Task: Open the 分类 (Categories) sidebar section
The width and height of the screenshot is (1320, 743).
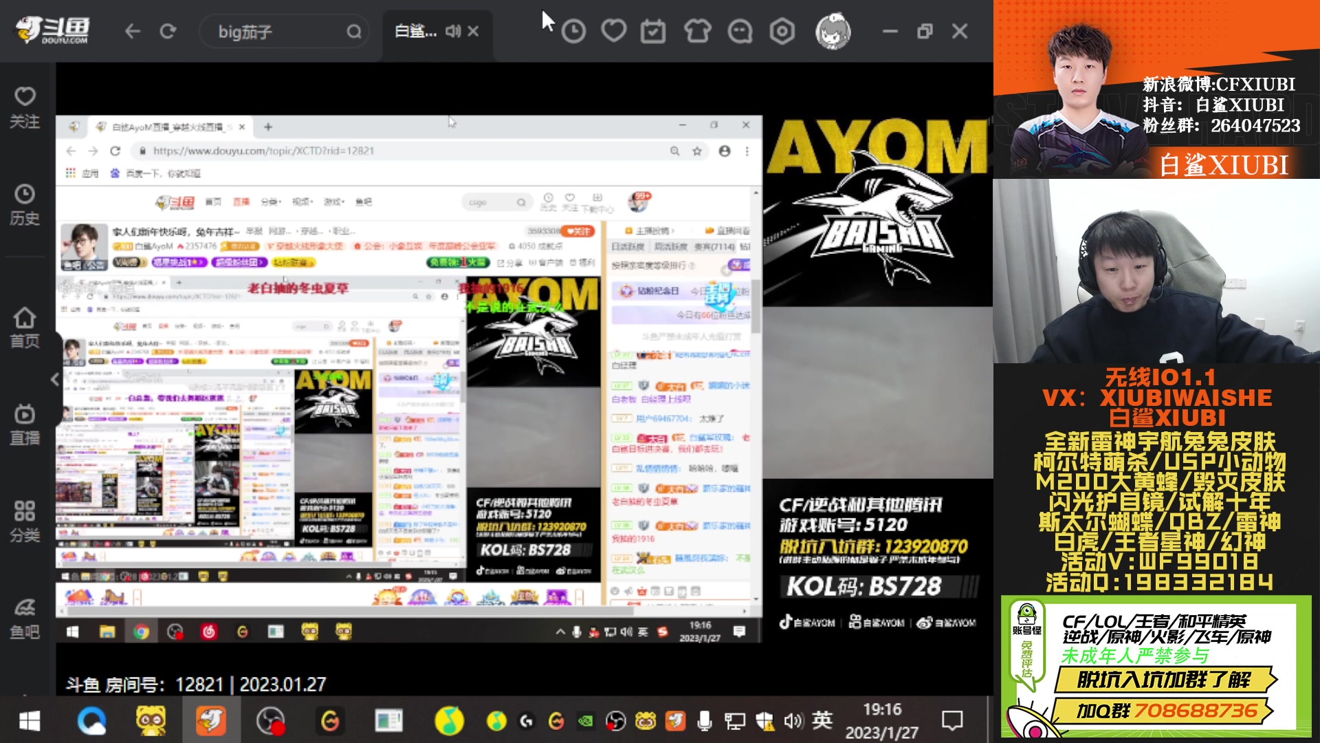Action: tap(25, 521)
